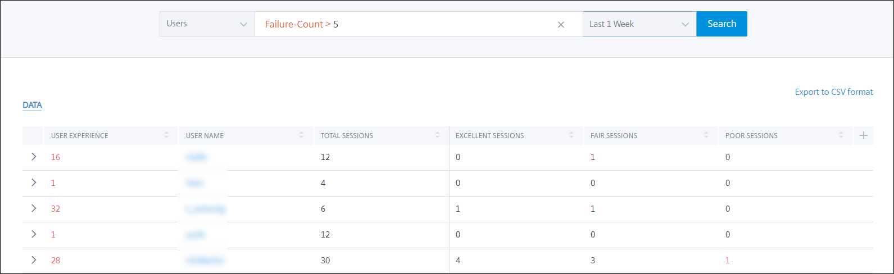This screenshot has width=894, height=274.
Task: Expand the row with user experience 28
Action: (x=34, y=260)
